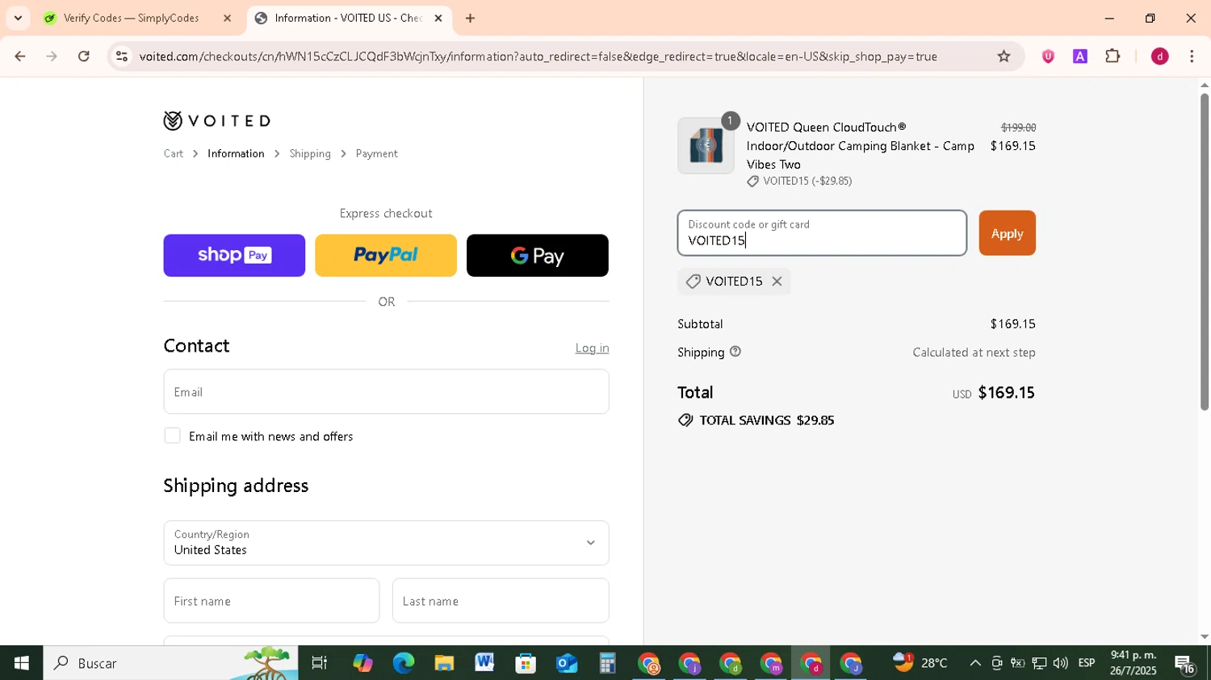Open Copilot from the taskbar
Image resolution: width=1211 pixels, height=680 pixels.
362,663
